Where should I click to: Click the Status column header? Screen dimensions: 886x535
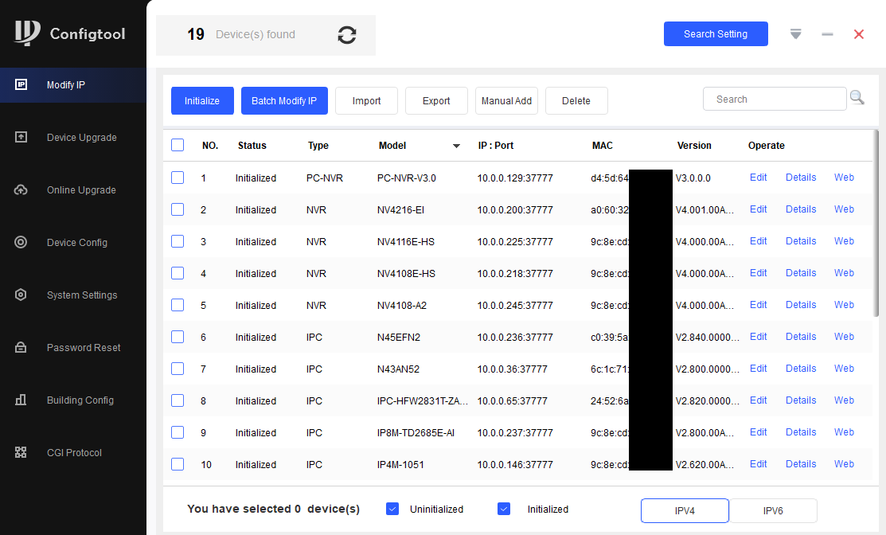252,145
